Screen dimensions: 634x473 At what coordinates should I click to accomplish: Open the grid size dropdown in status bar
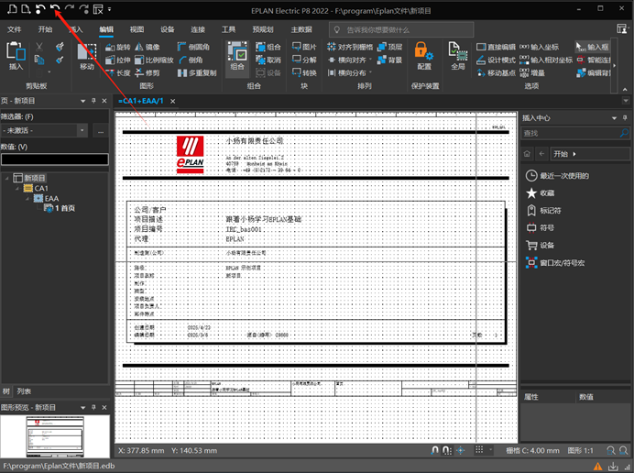click(x=491, y=450)
